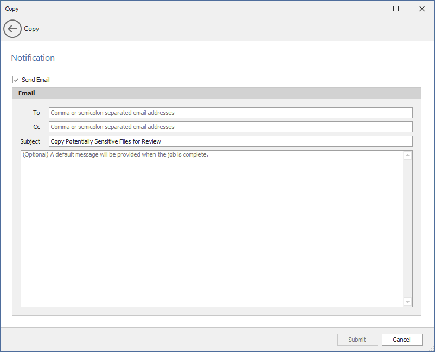435x352 pixels.
Task: Submit the copy job
Action: coord(357,340)
